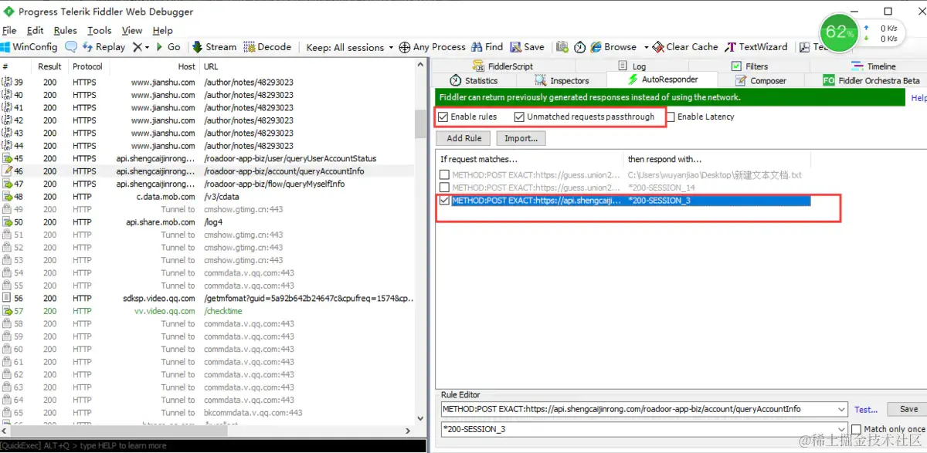Open the Edit menu
The height and width of the screenshot is (453, 927).
coord(35,31)
